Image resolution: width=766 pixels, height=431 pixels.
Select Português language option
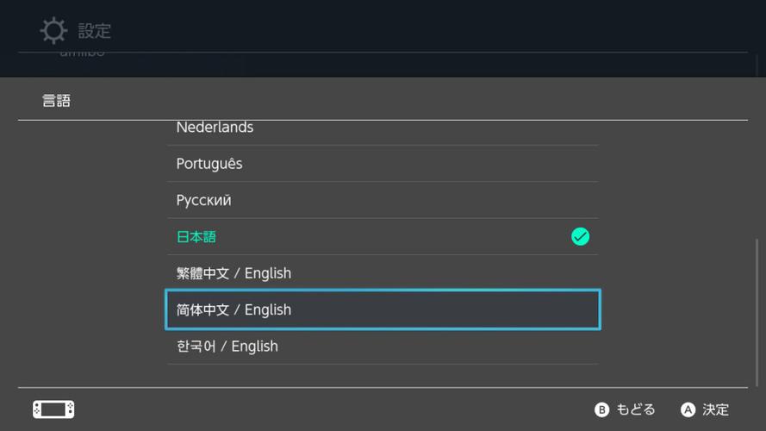point(209,164)
